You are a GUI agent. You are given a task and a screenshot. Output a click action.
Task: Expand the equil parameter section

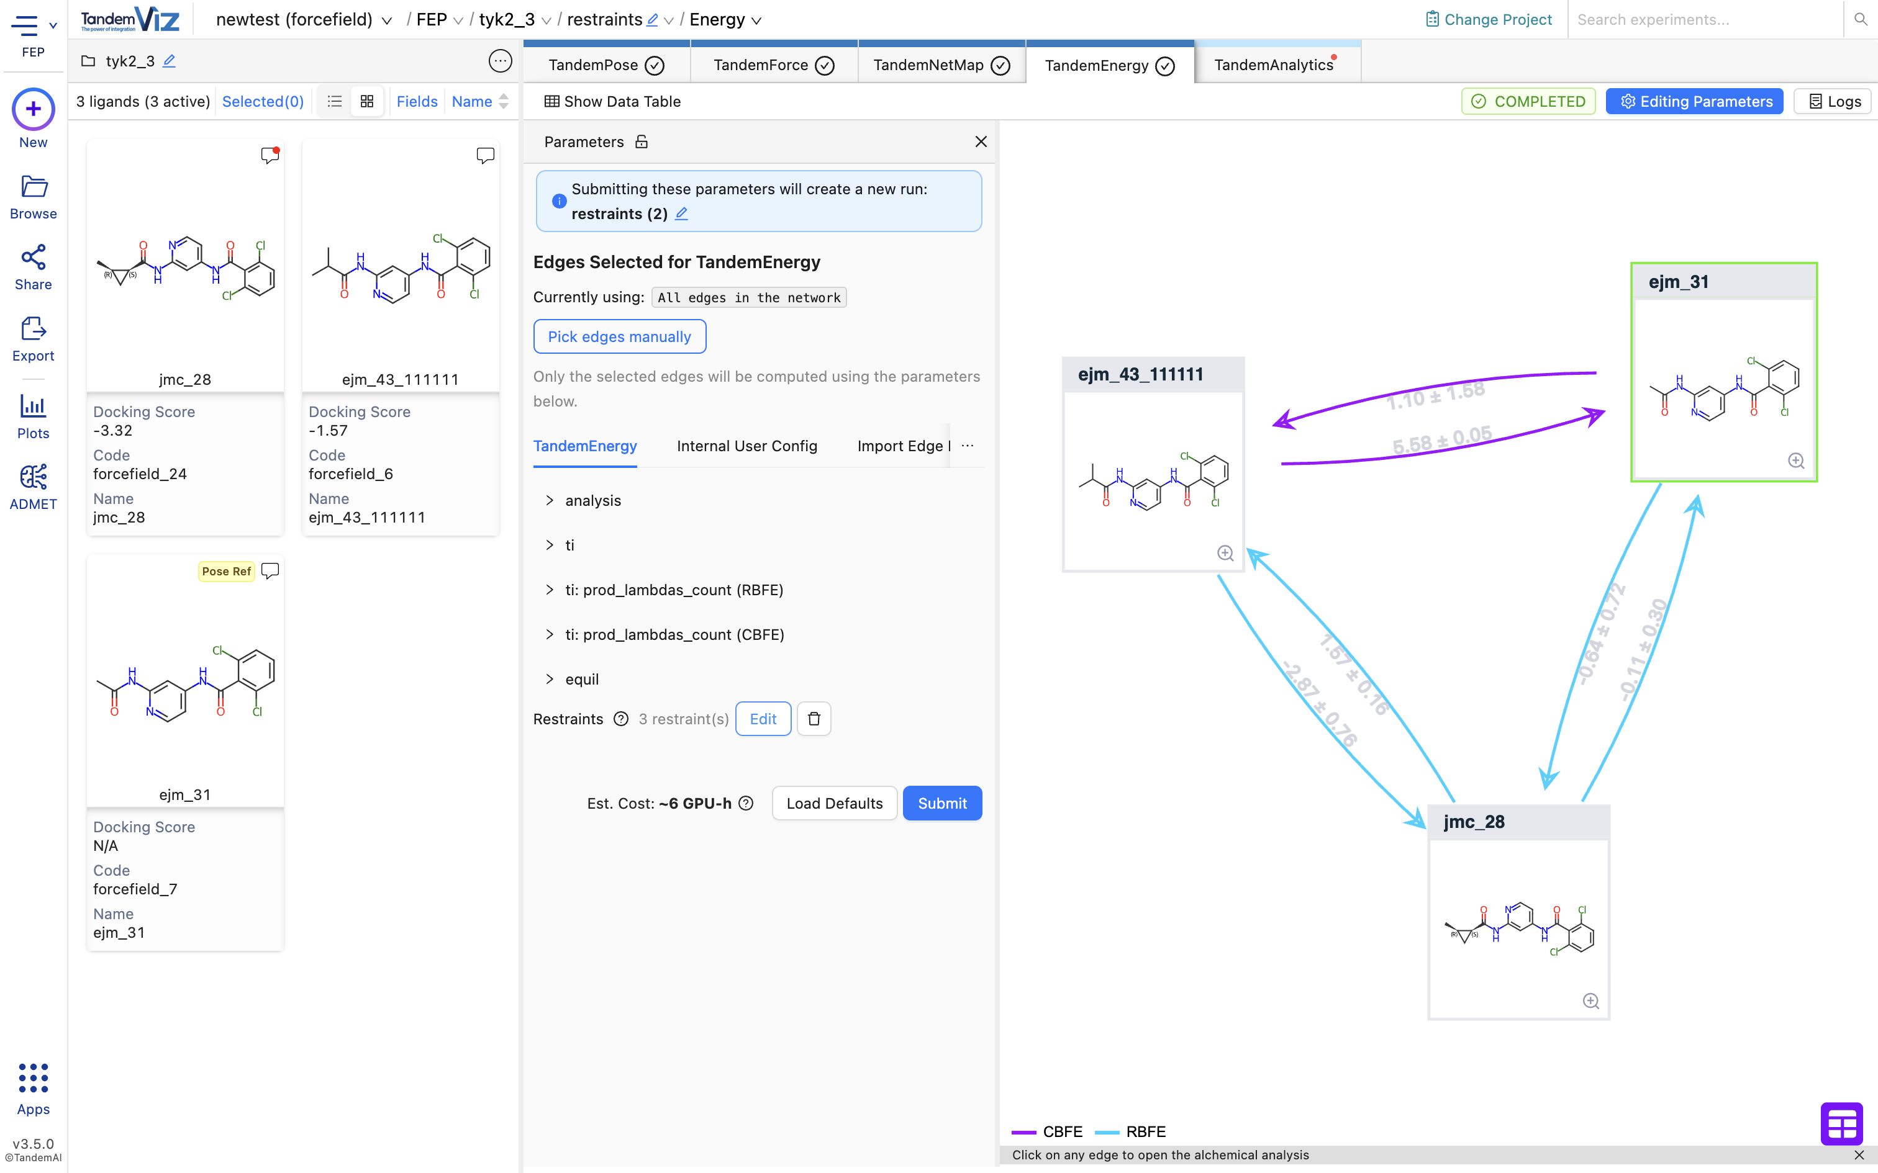(581, 680)
